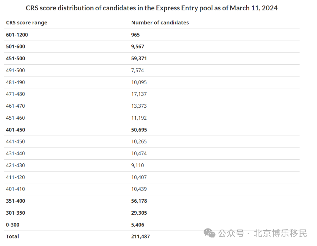Click the 10,439 value for 401-410
317x246 pixels.
[139, 189]
